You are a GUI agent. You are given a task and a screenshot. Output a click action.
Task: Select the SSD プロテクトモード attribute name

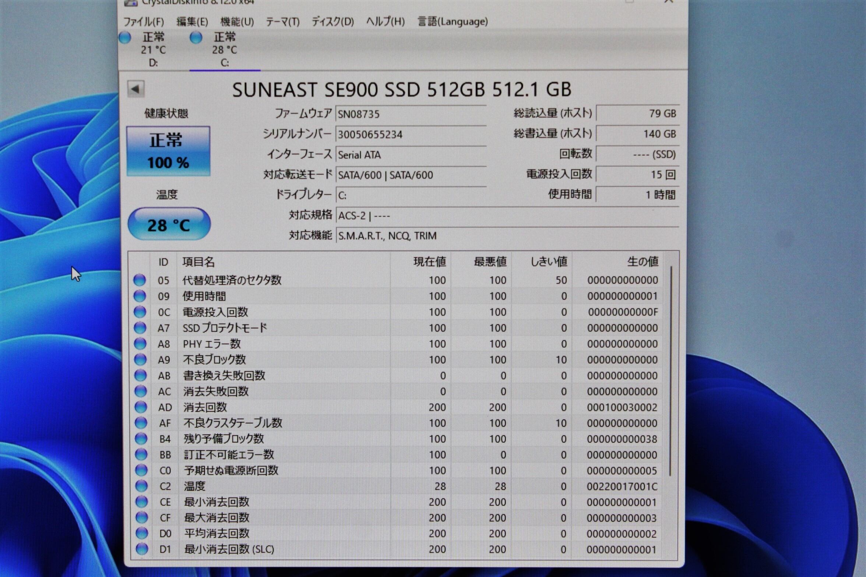225,328
